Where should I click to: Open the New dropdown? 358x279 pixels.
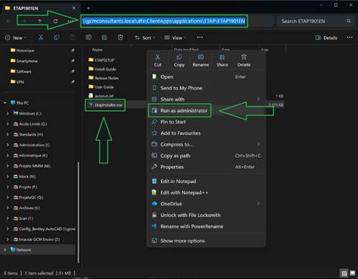pos(16,37)
